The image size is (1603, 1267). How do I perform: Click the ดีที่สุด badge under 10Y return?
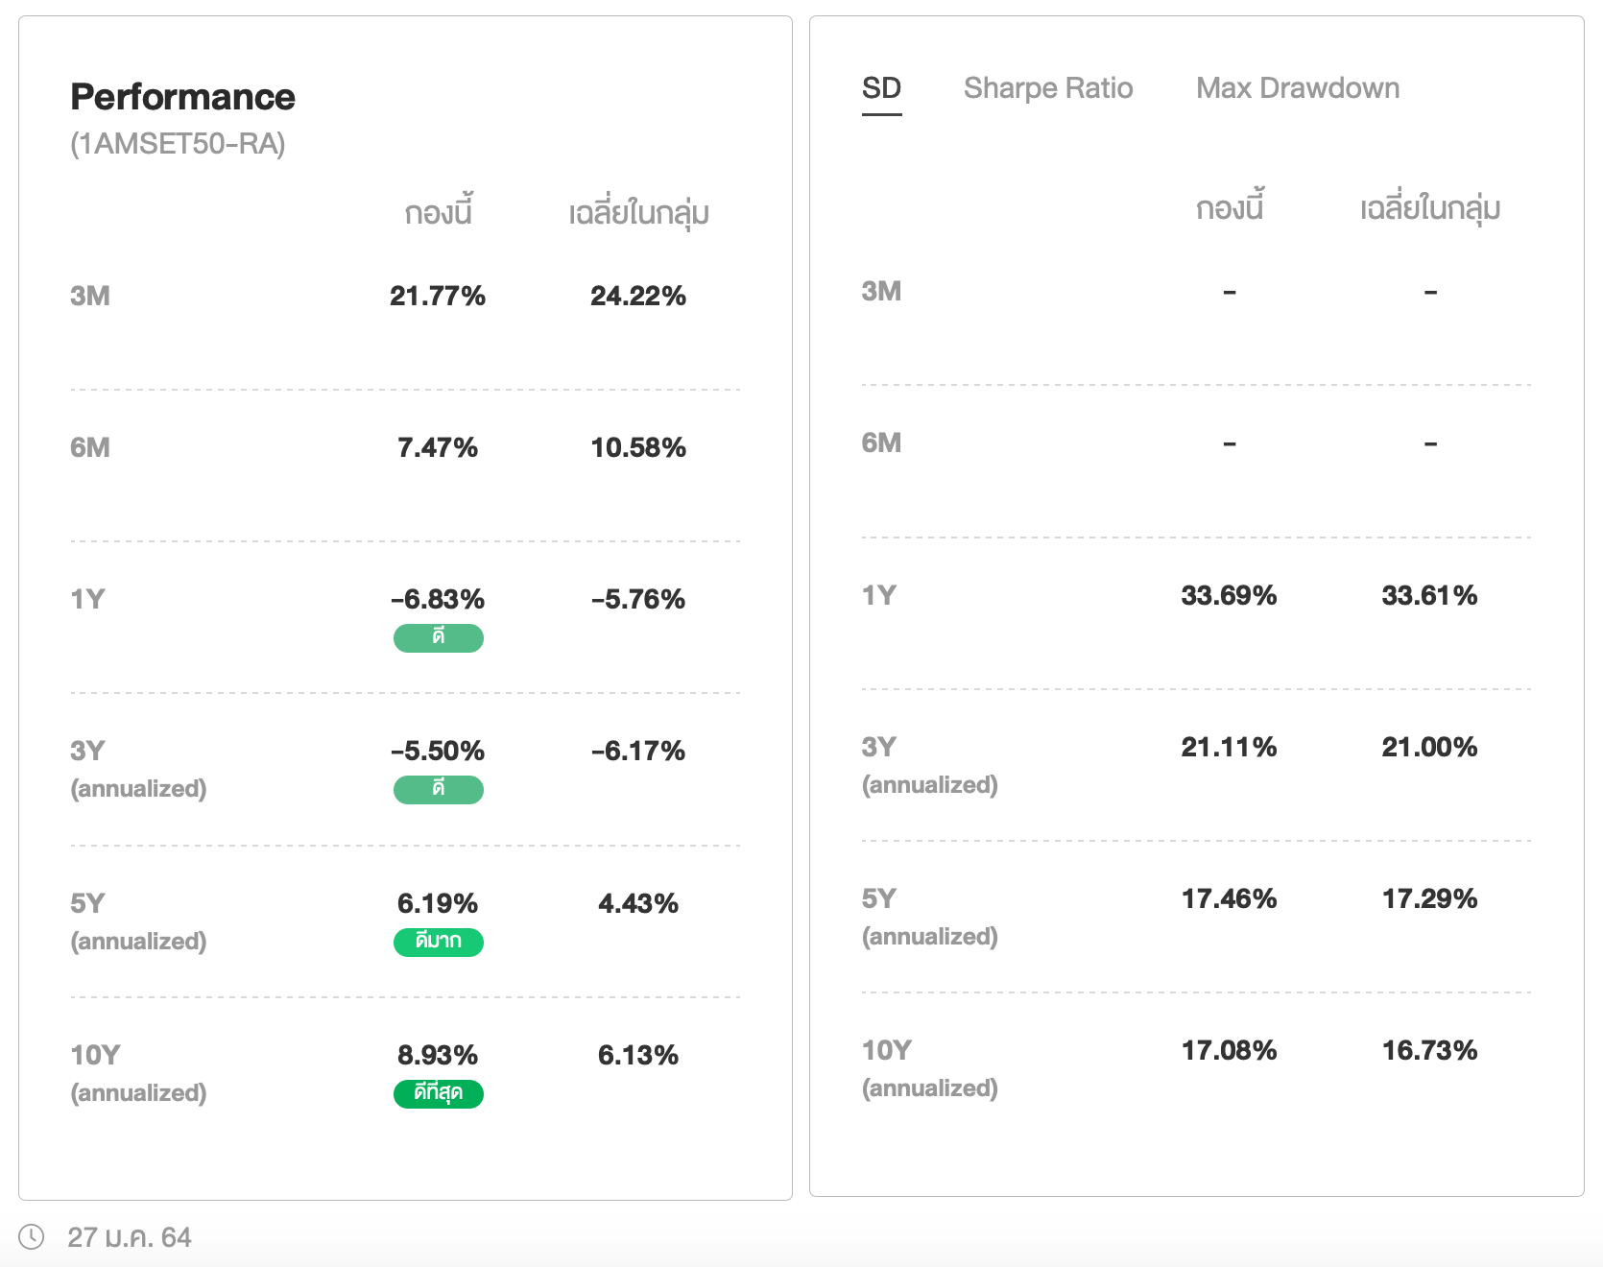[x=438, y=1093]
